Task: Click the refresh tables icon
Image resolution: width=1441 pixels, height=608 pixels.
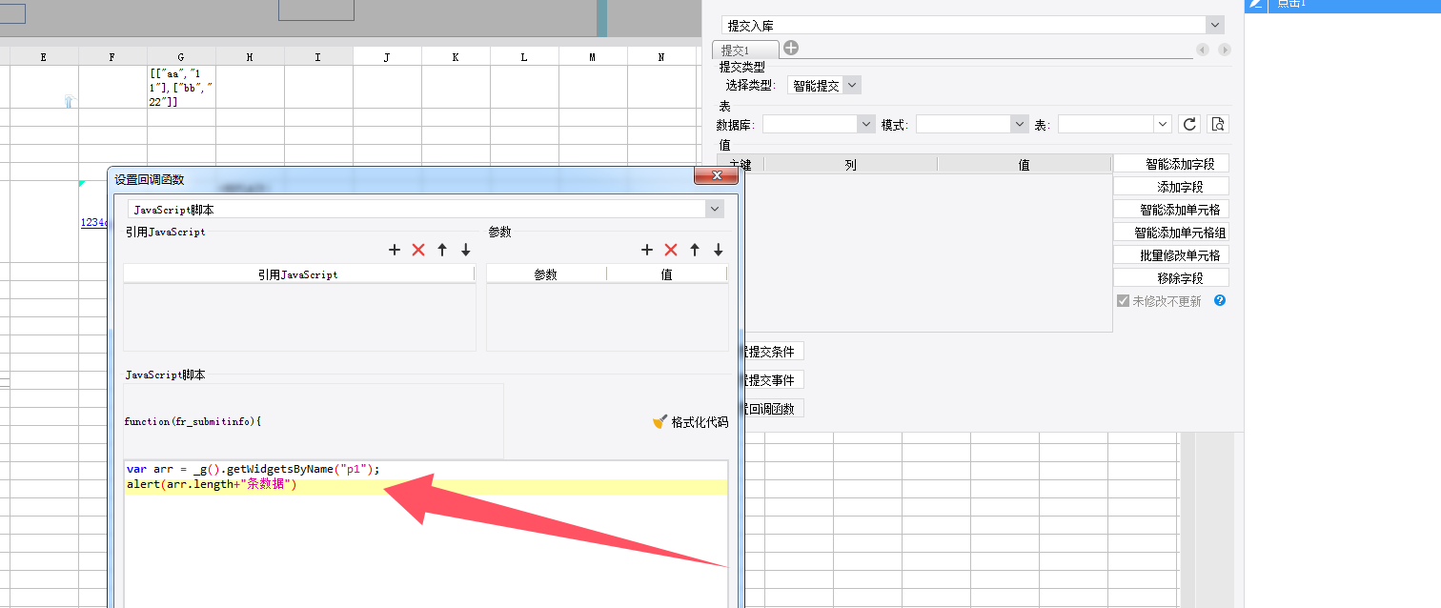Action: pos(1189,124)
